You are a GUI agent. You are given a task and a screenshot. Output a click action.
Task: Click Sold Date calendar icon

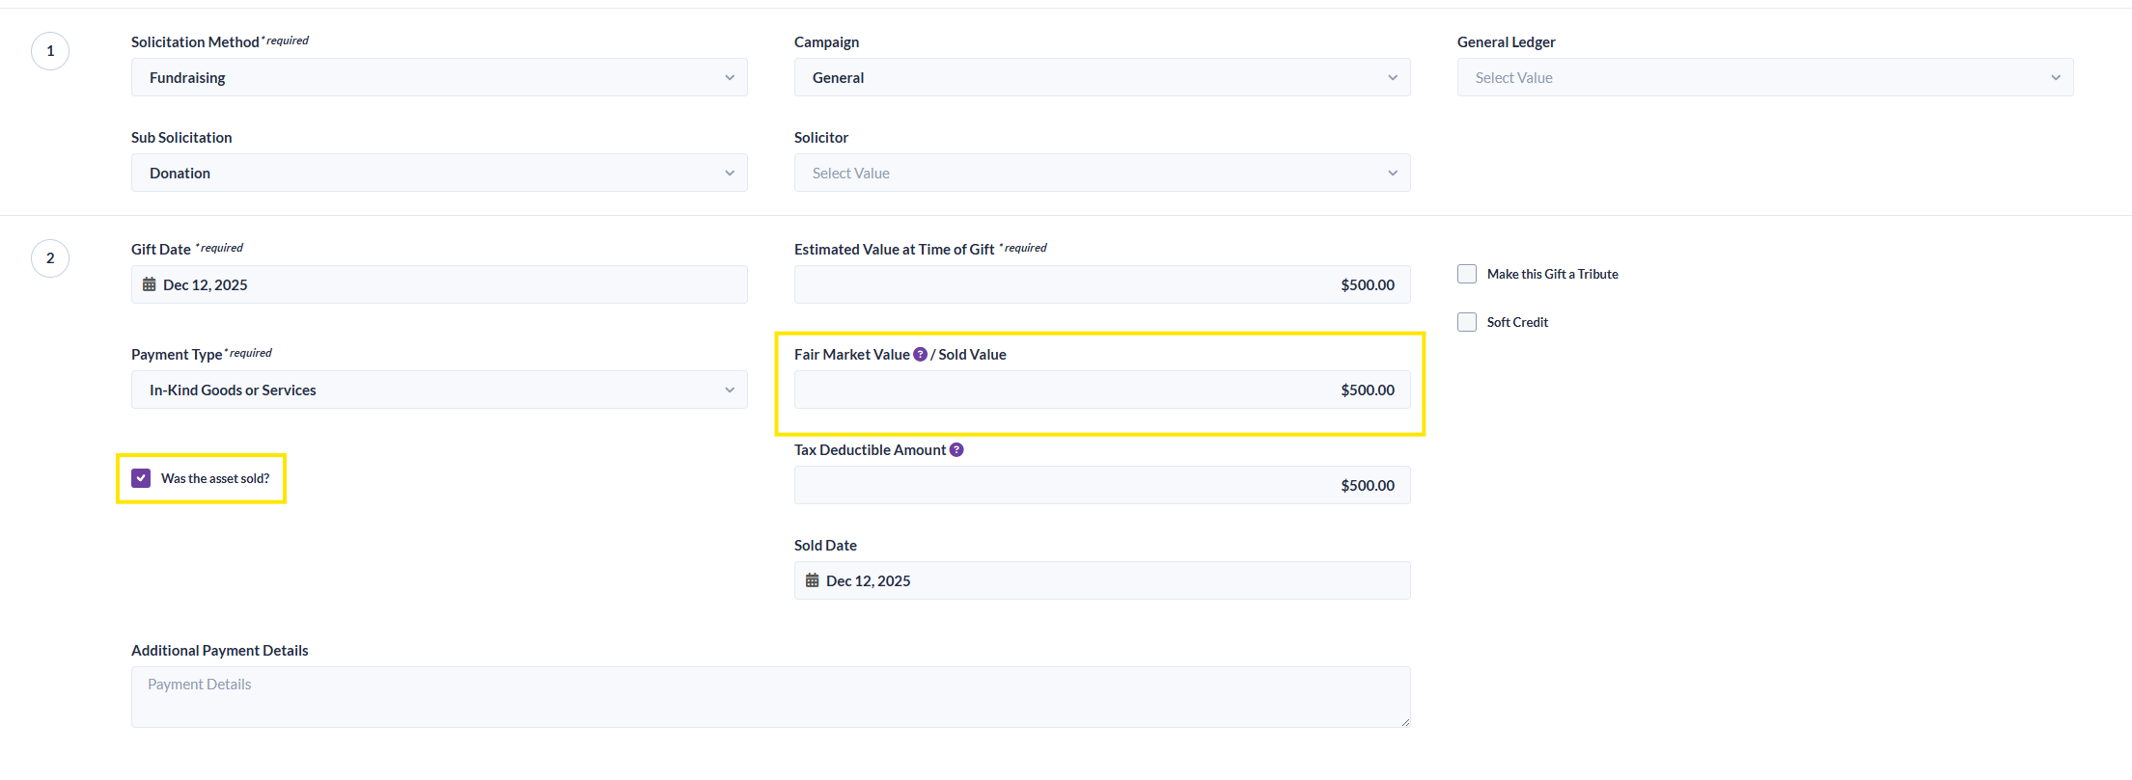[x=813, y=581]
